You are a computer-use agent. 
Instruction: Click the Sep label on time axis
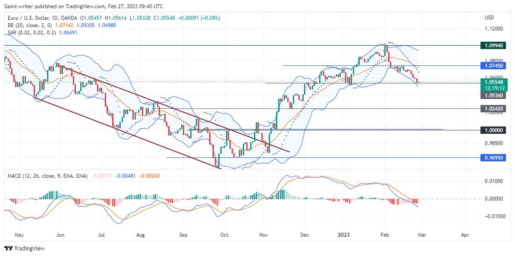click(183, 235)
